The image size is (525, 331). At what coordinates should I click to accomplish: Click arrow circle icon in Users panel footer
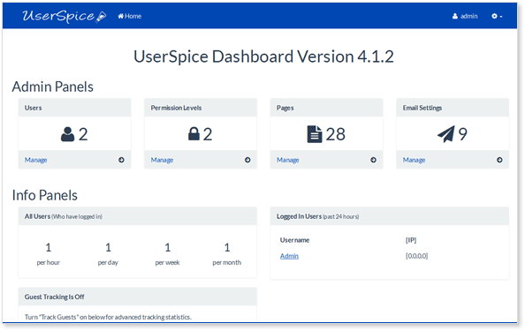(x=121, y=160)
